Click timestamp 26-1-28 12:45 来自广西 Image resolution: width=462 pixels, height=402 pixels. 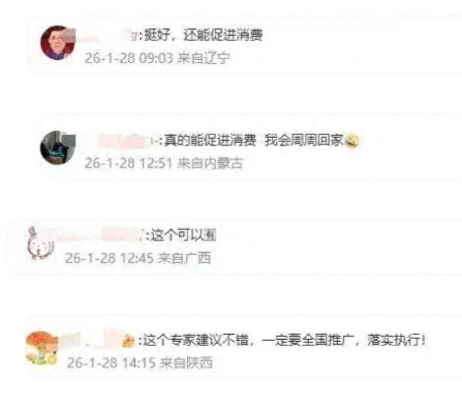pyautogui.click(x=138, y=259)
